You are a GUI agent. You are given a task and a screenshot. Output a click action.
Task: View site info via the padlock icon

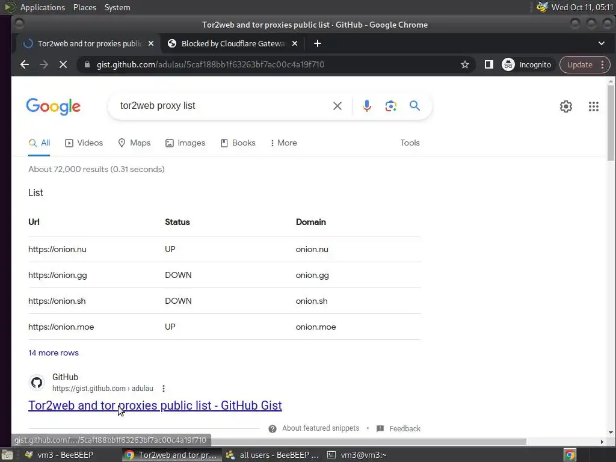(87, 64)
